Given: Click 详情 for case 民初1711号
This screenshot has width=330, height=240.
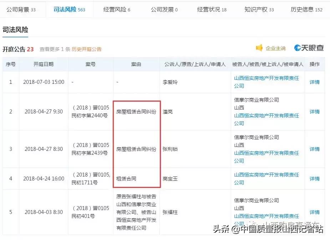Looking at the screenshot, I should (314, 178).
